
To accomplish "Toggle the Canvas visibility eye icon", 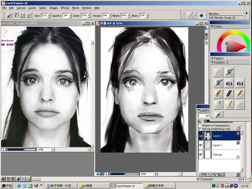I will tap(201, 155).
